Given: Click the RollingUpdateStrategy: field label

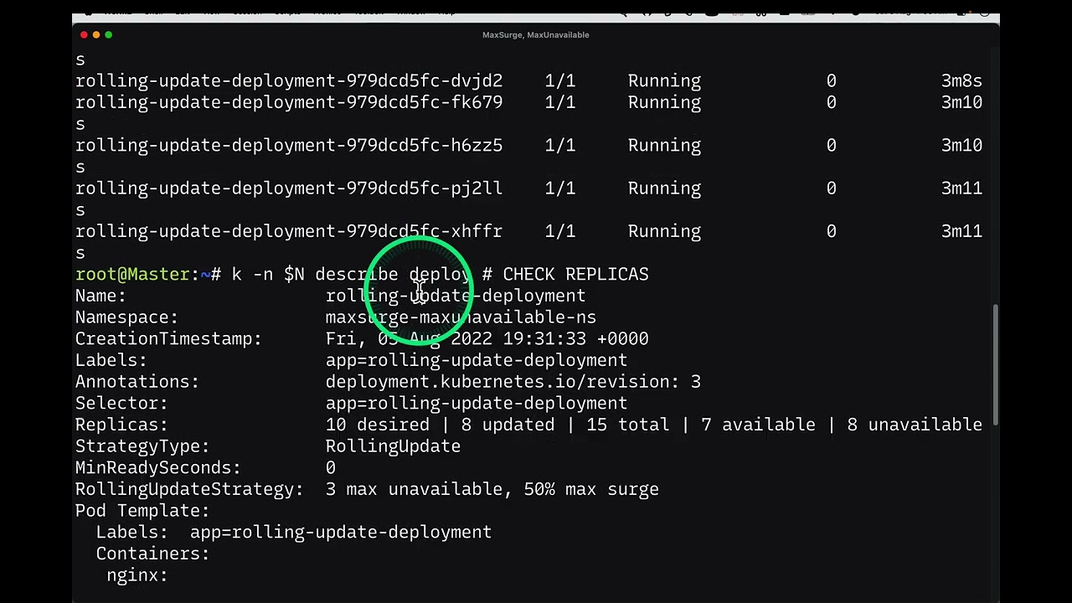Looking at the screenshot, I should point(189,489).
